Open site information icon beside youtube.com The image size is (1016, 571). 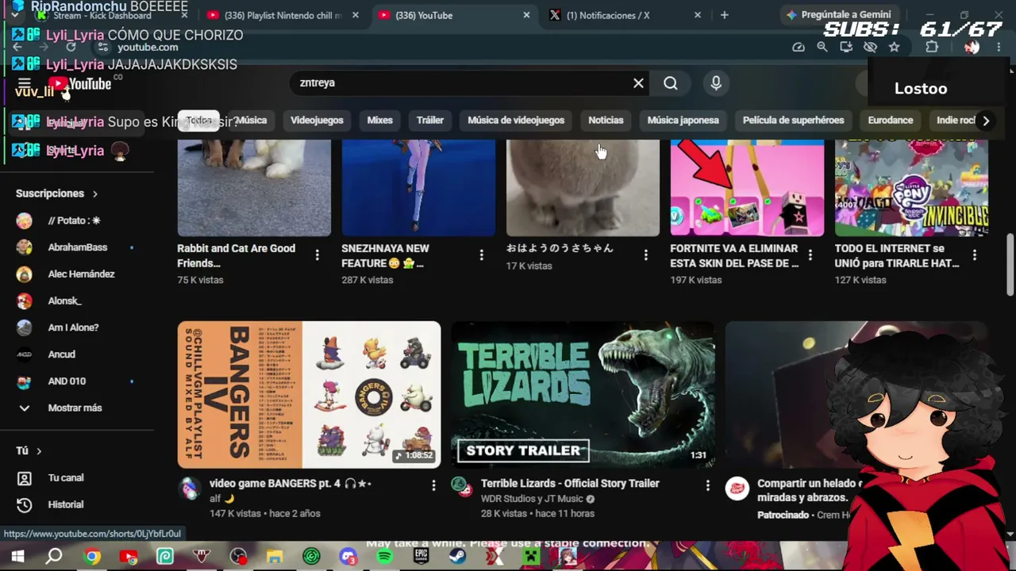(x=103, y=48)
